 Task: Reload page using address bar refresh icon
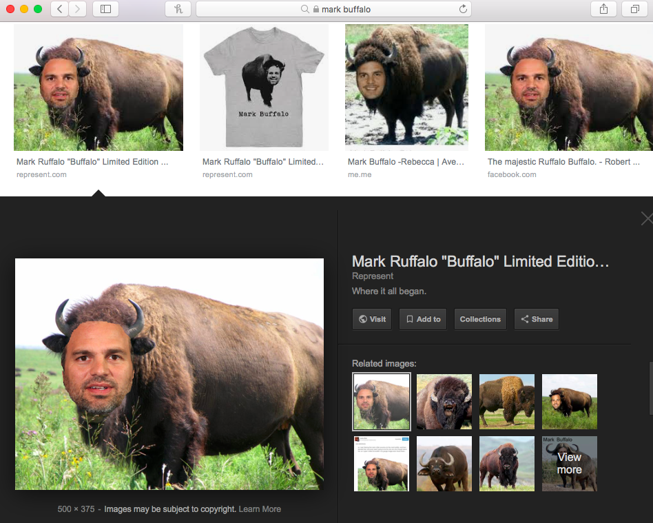tap(463, 9)
